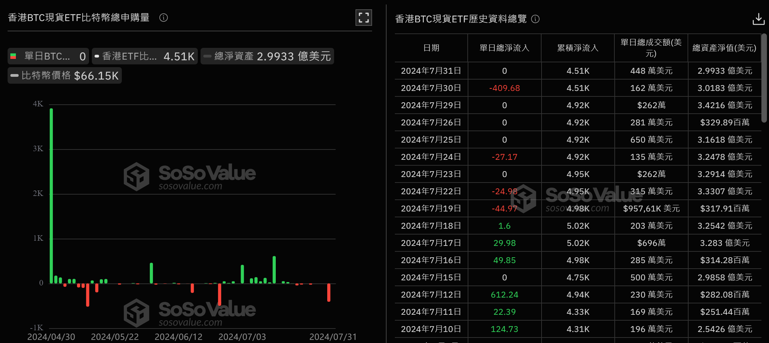Viewport: 769px width, 343px height.
Task: Click the 650 萬美元 turnover cell
Action: point(651,139)
